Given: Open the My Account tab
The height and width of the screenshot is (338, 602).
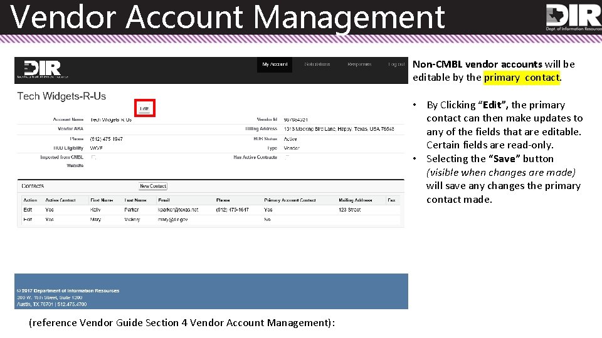Looking at the screenshot, I should click(275, 64).
